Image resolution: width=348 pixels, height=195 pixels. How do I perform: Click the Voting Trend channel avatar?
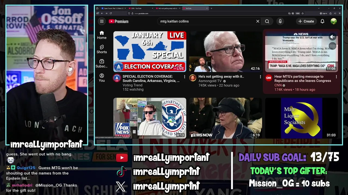point(117,78)
